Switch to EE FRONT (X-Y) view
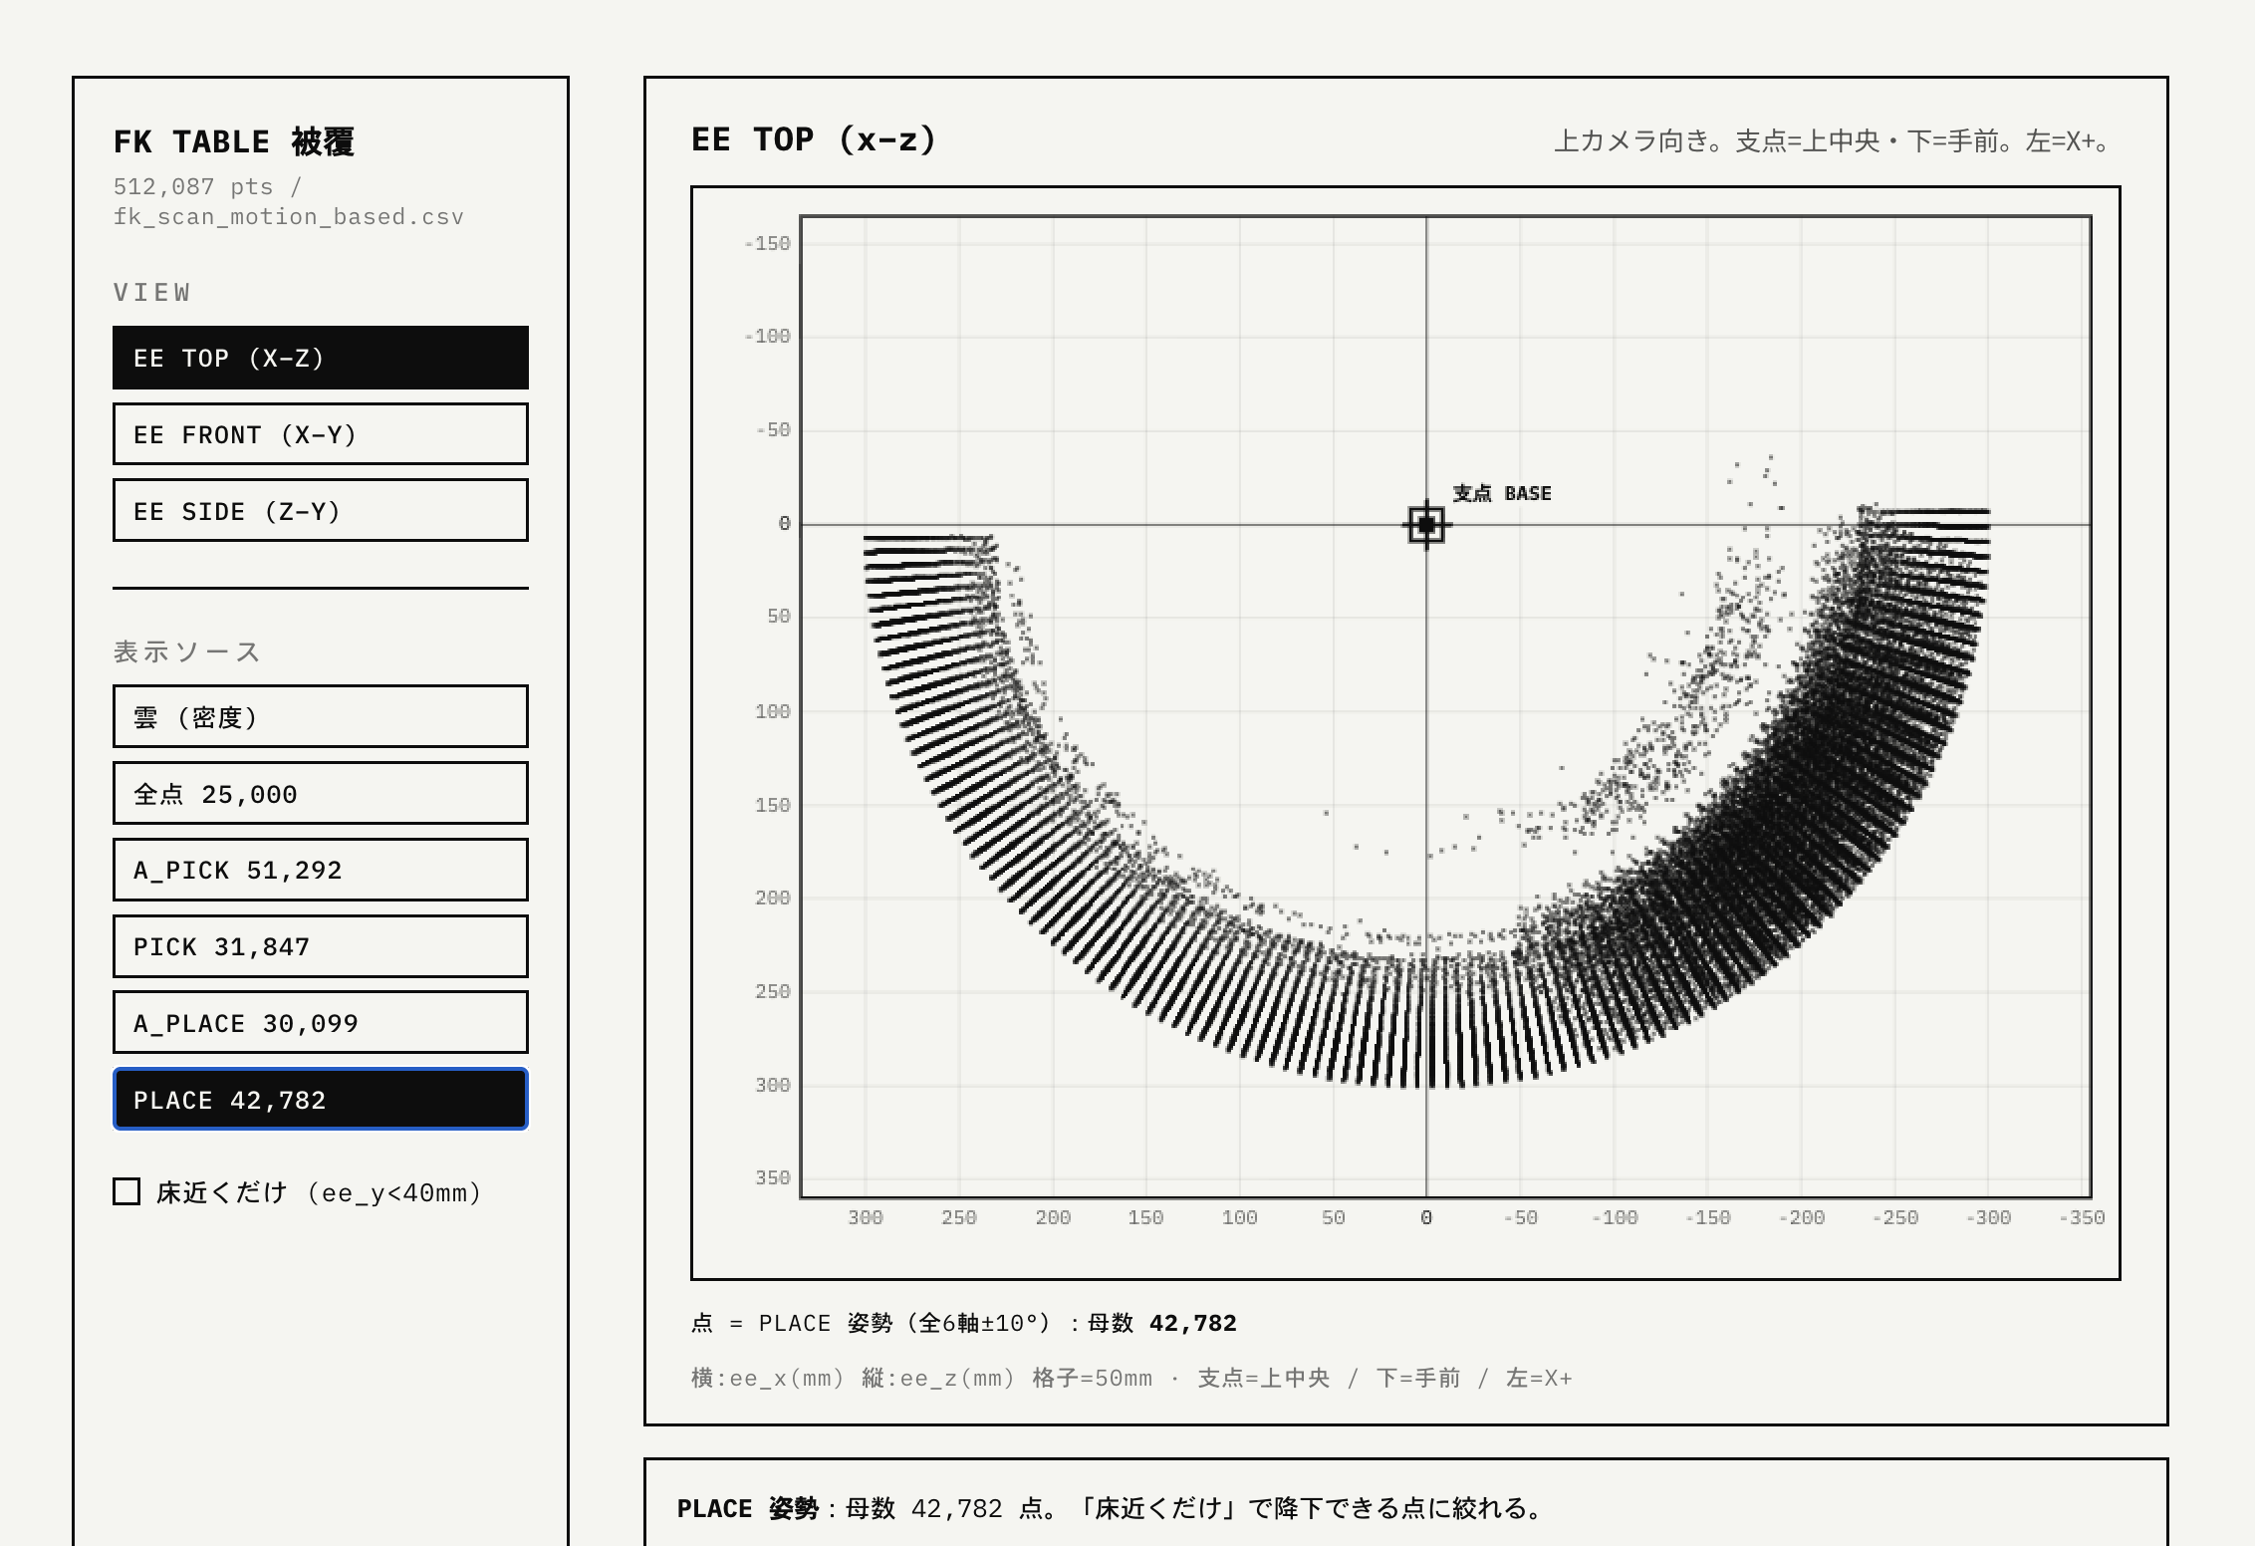 click(320, 434)
